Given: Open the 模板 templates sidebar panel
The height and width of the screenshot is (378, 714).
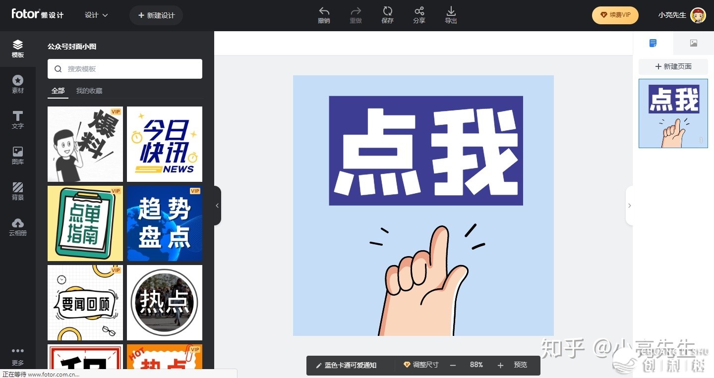Looking at the screenshot, I should [x=18, y=49].
